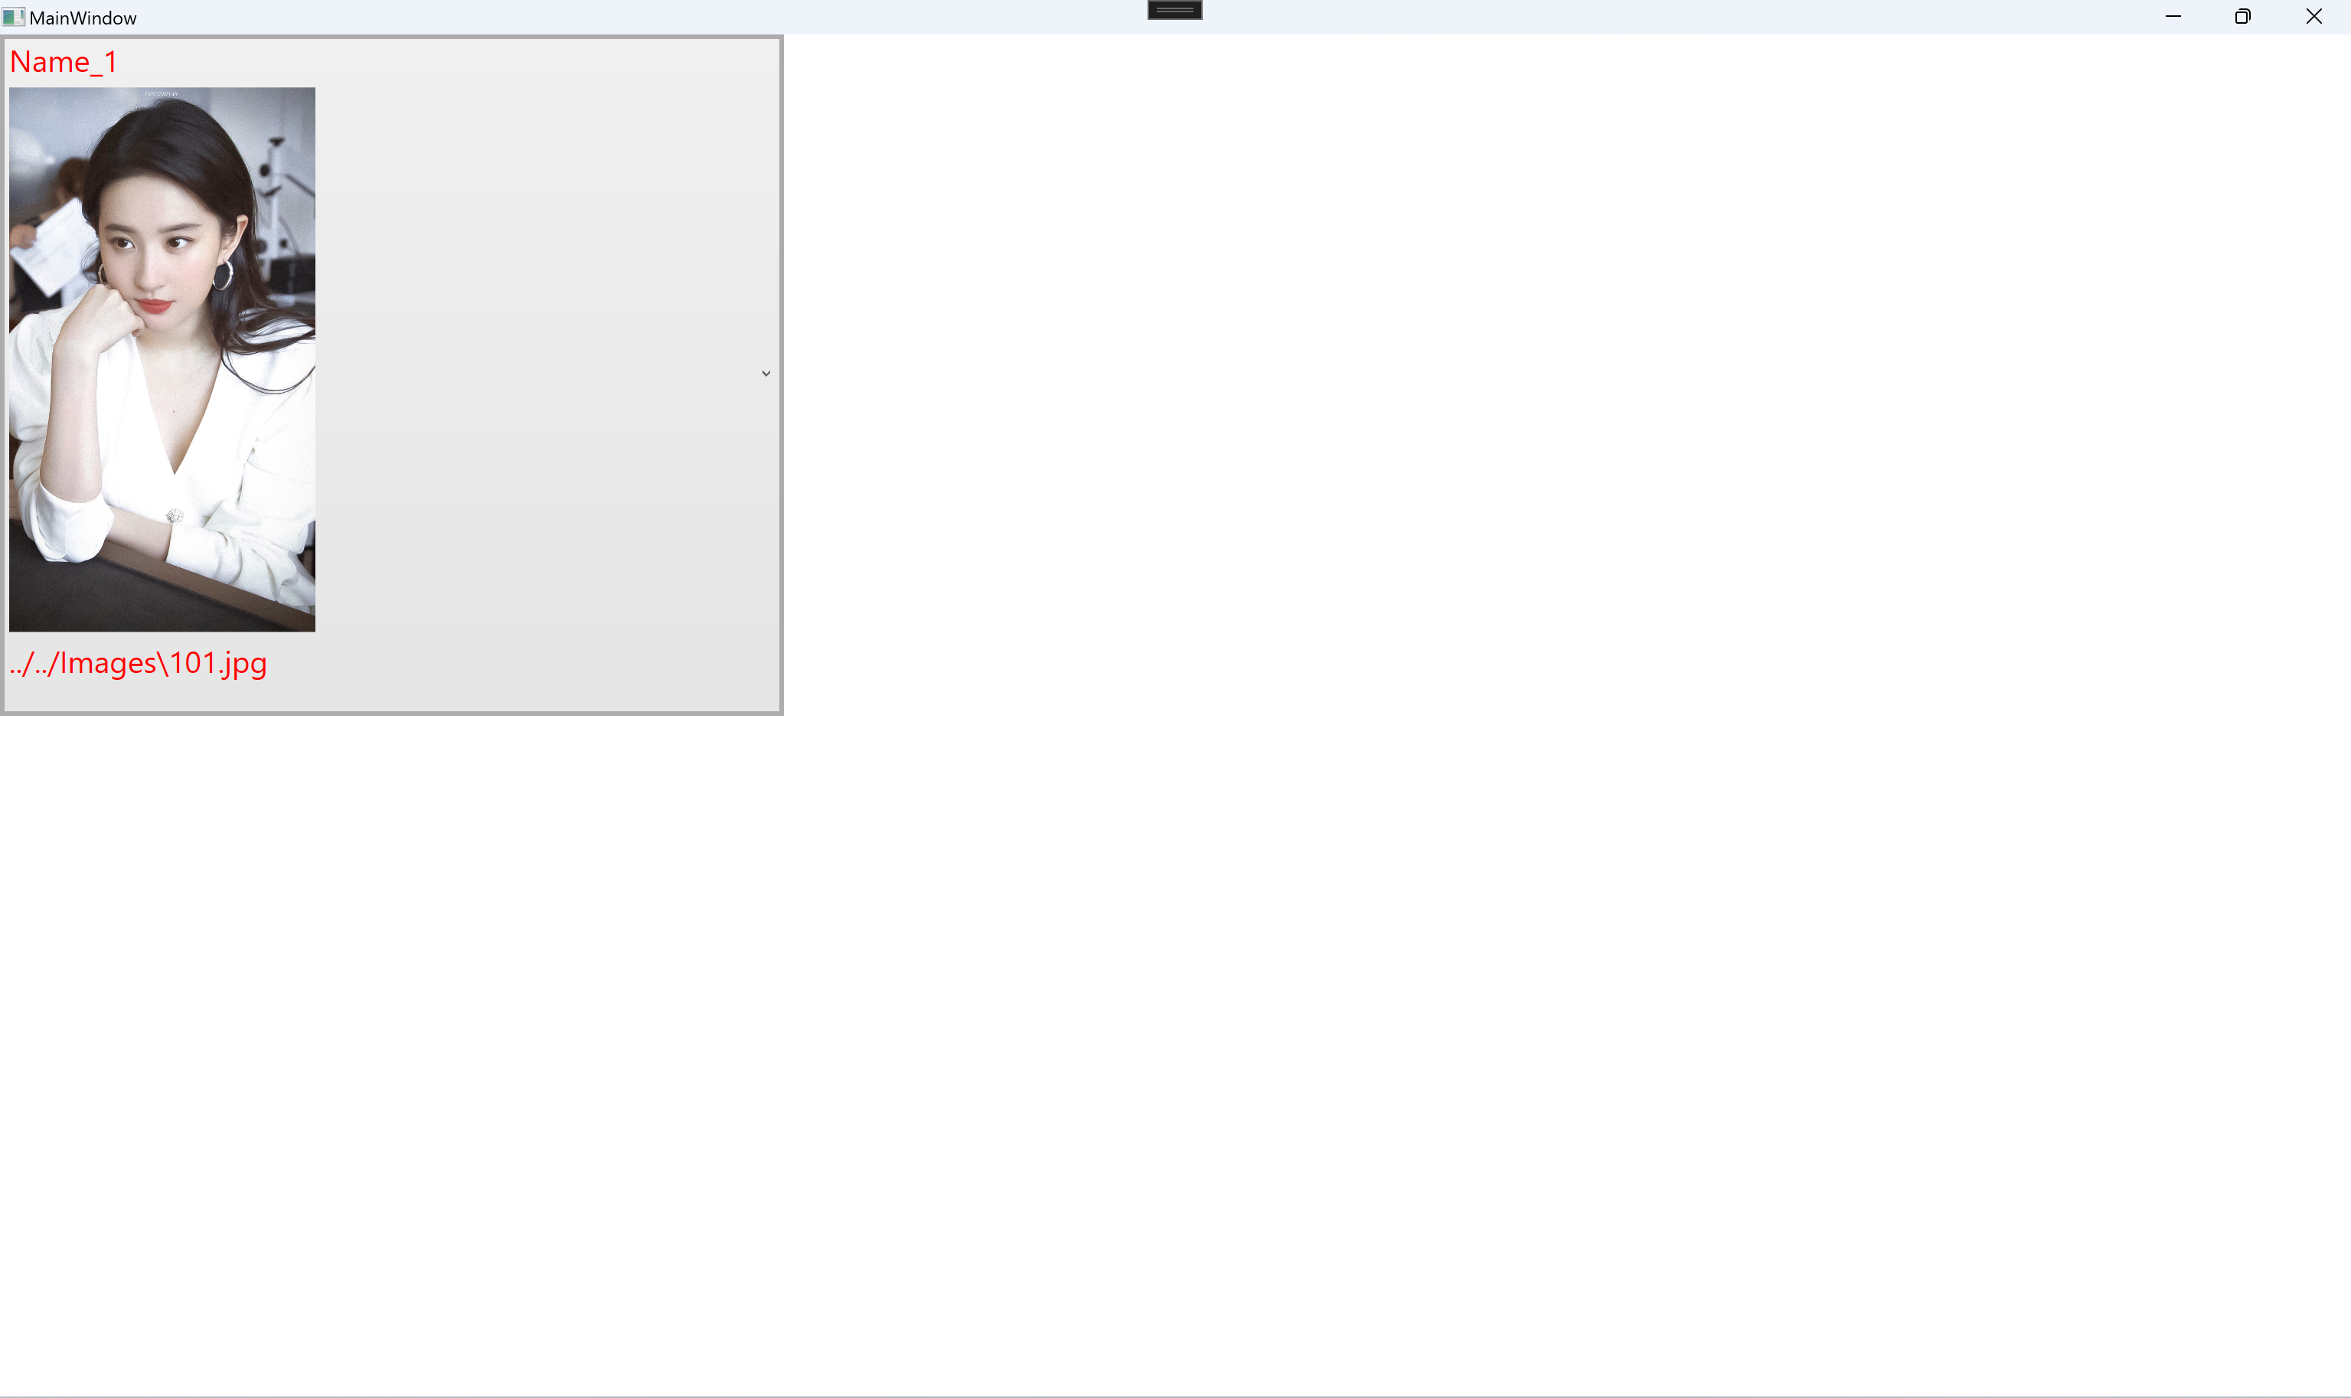Click the ../../Images\101.jpg path text
Image resolution: width=2351 pixels, height=1398 pixels.
(139, 663)
